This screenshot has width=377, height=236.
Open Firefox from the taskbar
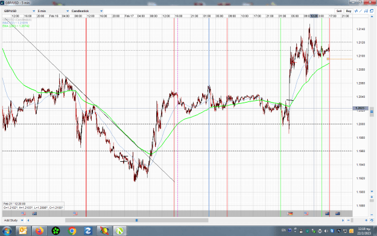pos(39,231)
